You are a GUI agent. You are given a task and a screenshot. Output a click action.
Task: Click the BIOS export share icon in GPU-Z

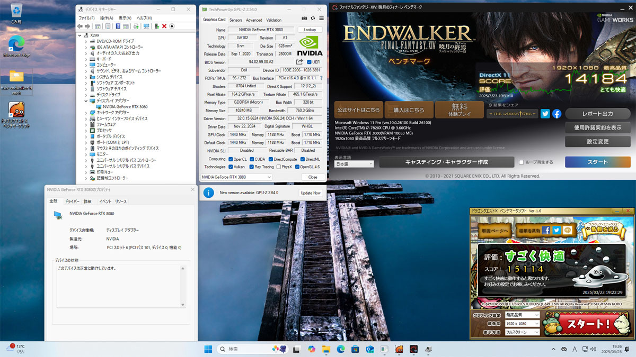[299, 62]
